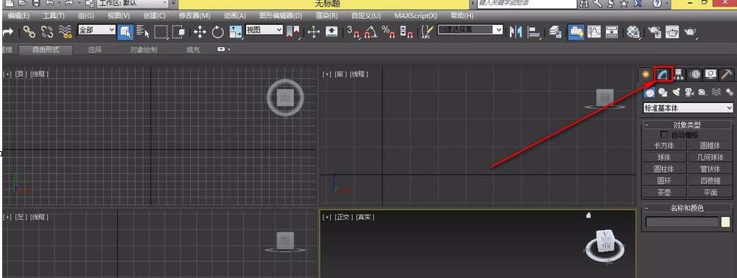The height and width of the screenshot is (278, 737).
Task: Toggle the Percent Snap button
Action: tap(388, 32)
